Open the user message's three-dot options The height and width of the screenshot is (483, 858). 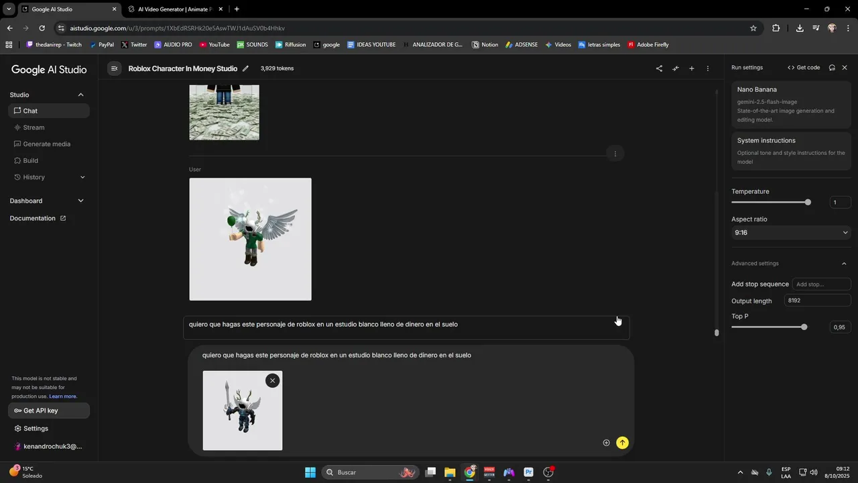pos(615,154)
